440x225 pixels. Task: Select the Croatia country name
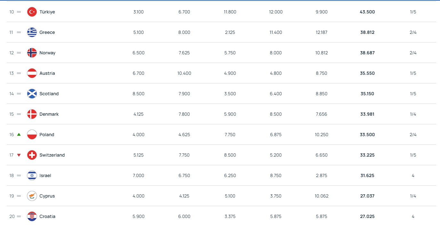click(47, 216)
